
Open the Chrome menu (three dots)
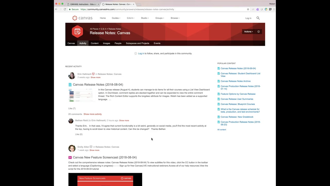click(274, 9)
